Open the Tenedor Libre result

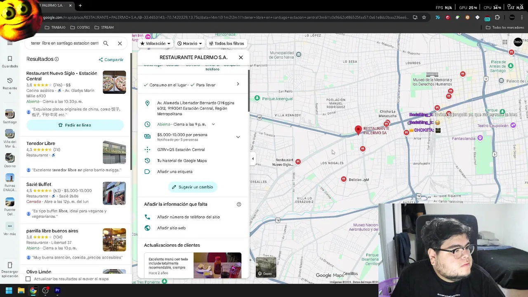[40, 143]
